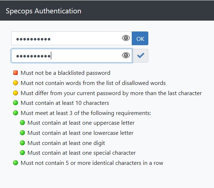Click yellow indicator for differ from current password

coord(16,93)
